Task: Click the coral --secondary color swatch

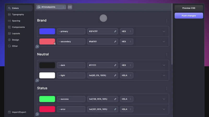Action: (x=47, y=42)
